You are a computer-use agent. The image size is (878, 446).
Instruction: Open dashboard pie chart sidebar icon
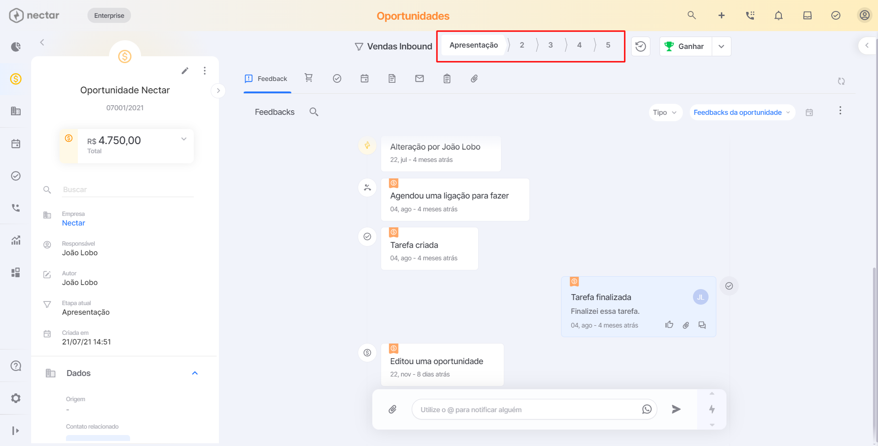click(16, 47)
